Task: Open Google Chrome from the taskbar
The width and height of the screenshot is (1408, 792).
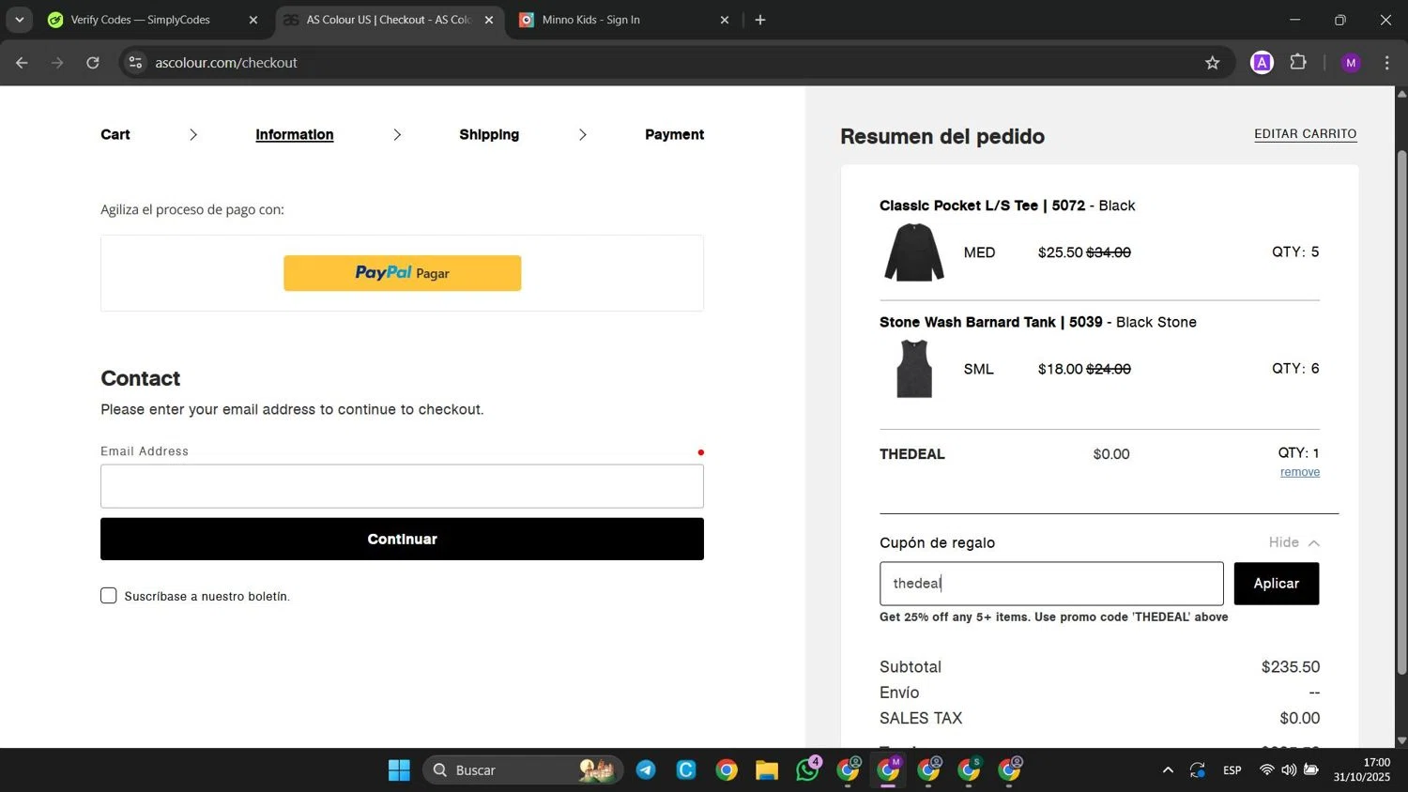Action: 727,770
